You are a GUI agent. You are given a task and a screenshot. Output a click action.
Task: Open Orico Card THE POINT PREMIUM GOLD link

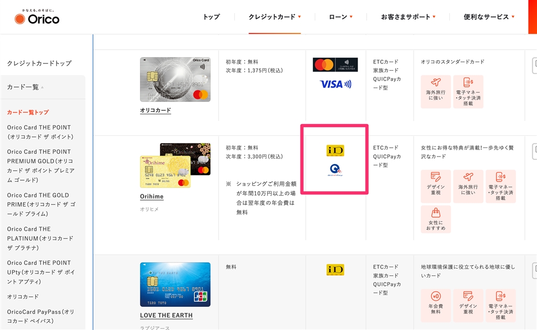[41, 166]
